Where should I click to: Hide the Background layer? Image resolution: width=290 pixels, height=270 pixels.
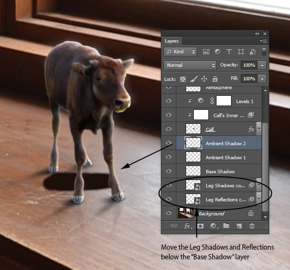(169, 213)
